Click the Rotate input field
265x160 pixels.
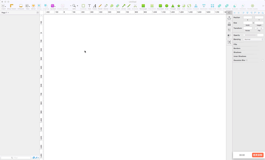(248, 28)
